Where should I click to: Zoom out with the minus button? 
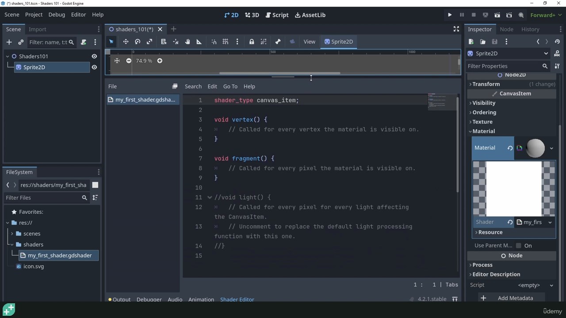coord(129,61)
